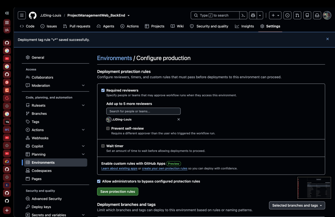This screenshot has height=217, width=335.
Task: Click the Type / to search box
Action: tap(215, 15)
